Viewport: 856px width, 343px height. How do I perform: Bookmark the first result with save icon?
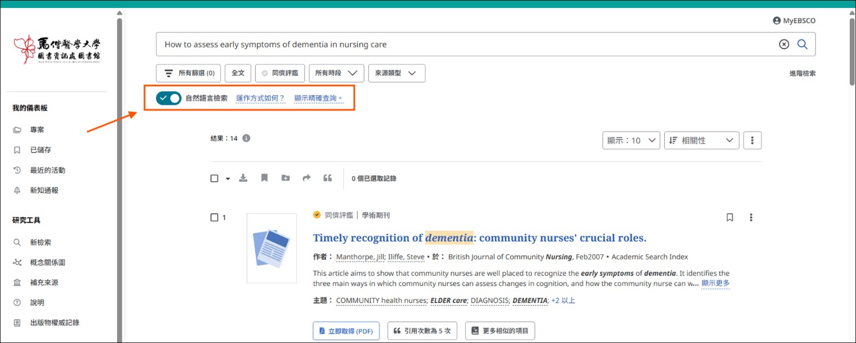pos(729,217)
